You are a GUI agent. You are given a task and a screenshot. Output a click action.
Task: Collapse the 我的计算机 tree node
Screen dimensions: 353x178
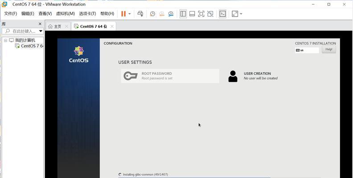pos(5,40)
